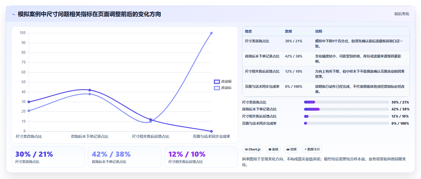Click the 0% / 100% progress value label
Viewport: 421px width, 179px height.
[400, 124]
